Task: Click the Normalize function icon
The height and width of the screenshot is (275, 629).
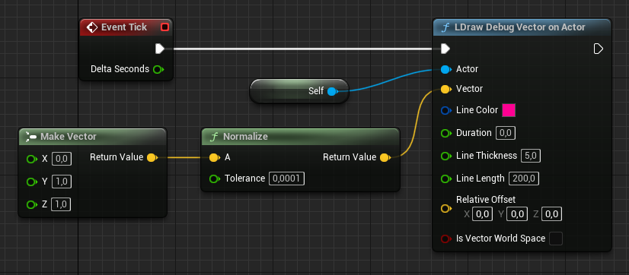Action: pyautogui.click(x=215, y=137)
